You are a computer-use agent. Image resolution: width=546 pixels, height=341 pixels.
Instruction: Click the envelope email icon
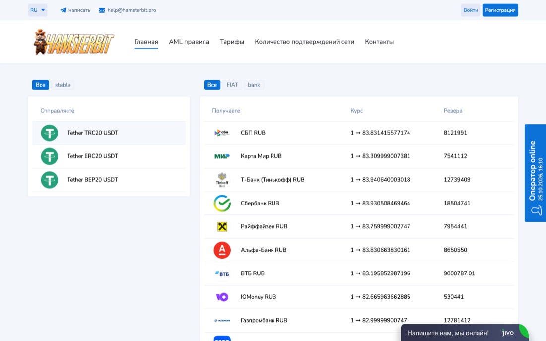102,10
